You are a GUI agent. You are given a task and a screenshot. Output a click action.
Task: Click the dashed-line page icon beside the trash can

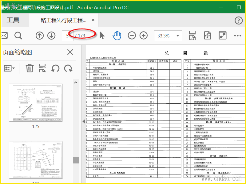tap(42, 68)
